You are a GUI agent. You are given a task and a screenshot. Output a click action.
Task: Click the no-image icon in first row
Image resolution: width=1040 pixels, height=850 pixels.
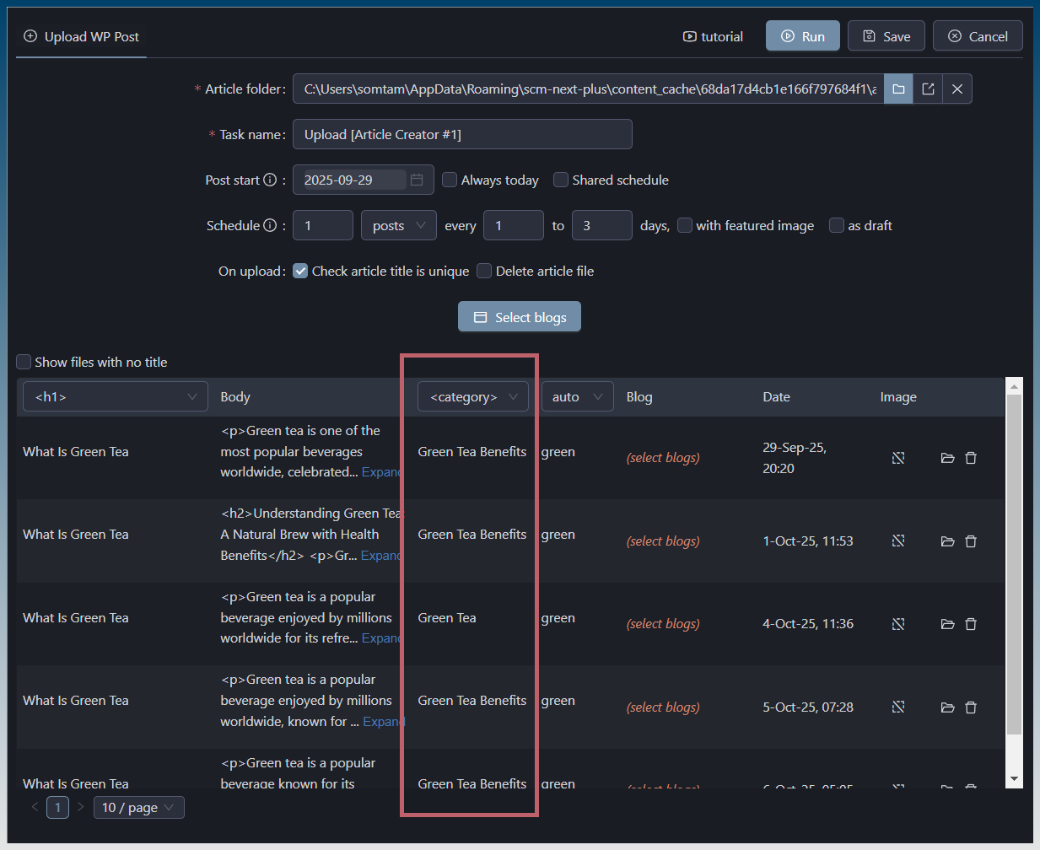tap(898, 458)
